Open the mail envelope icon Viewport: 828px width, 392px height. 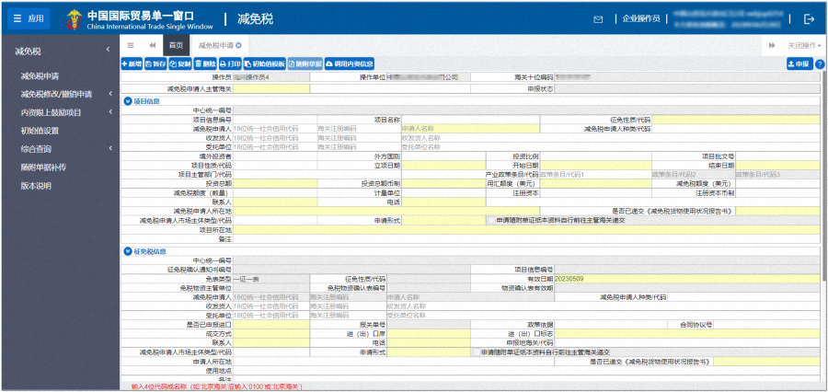[x=598, y=19]
